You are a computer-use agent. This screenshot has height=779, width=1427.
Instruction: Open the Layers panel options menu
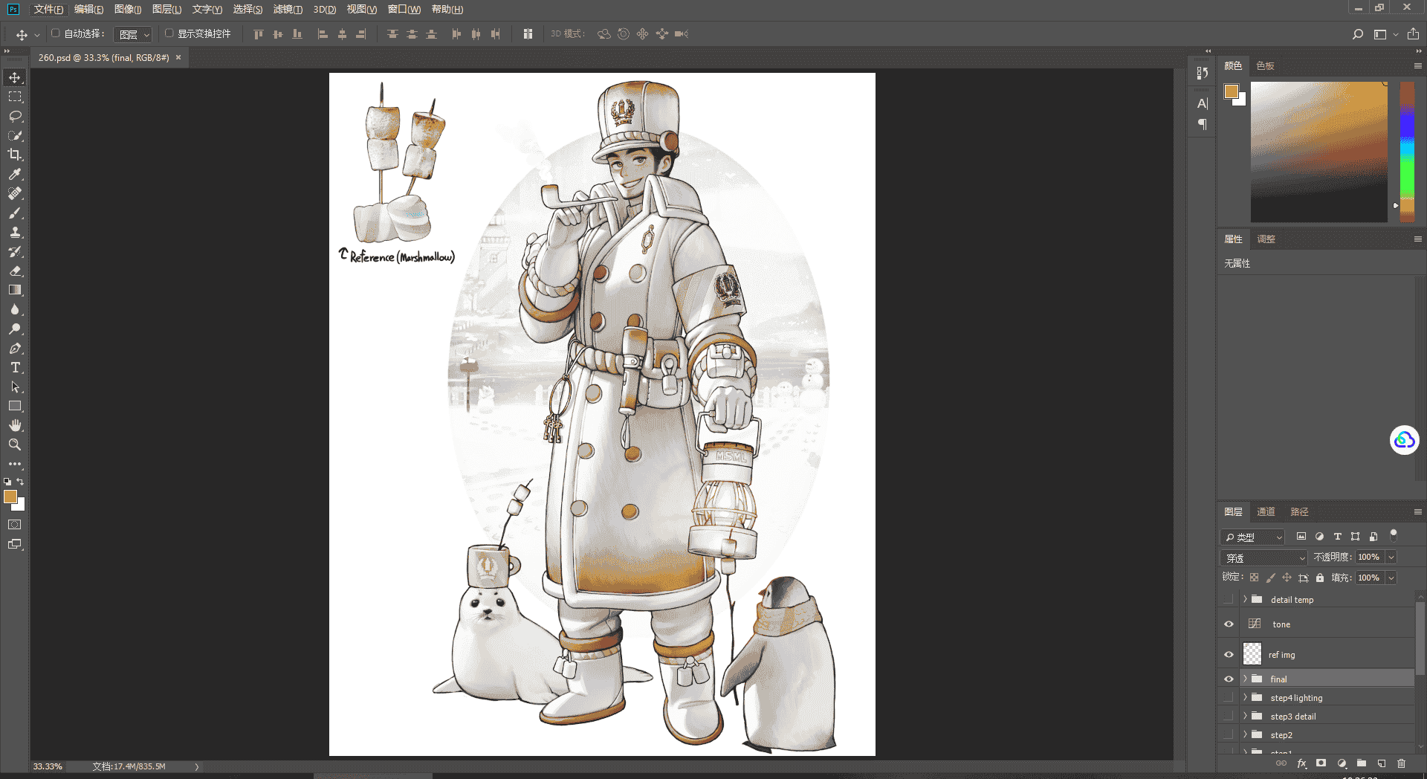tap(1417, 511)
